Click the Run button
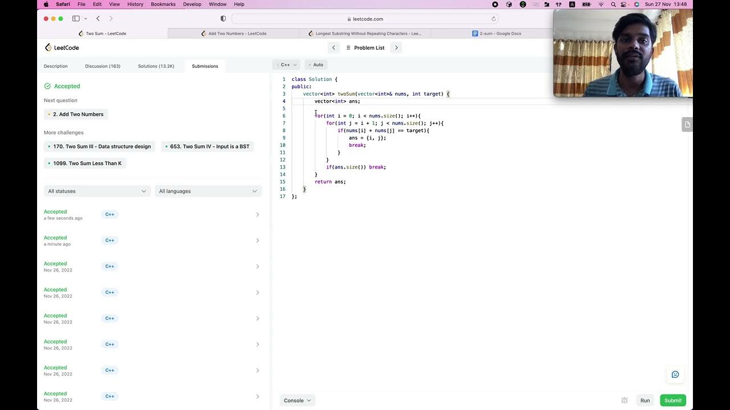Viewport: 730px width, 410px height. (x=645, y=400)
